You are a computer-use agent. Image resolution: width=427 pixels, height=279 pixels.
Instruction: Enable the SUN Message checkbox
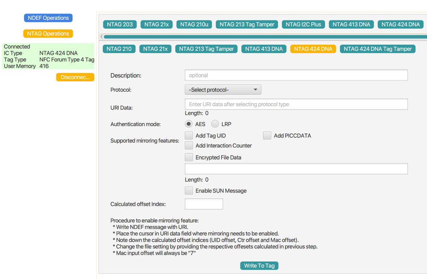189,191
